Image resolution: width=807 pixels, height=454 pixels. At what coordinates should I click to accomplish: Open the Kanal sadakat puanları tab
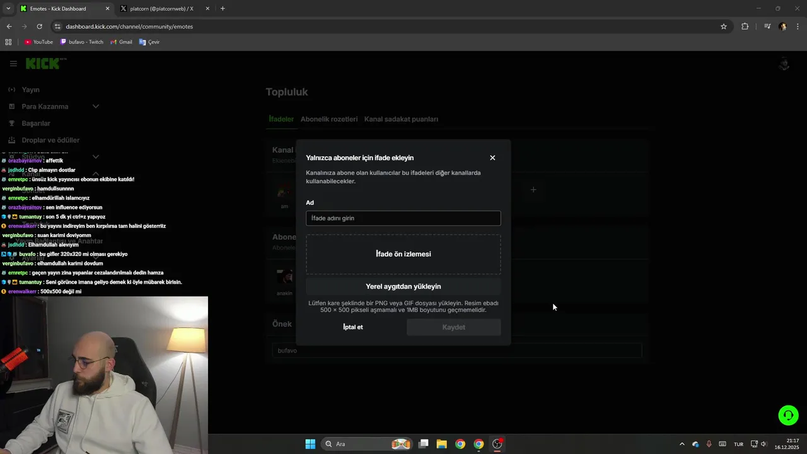click(401, 119)
